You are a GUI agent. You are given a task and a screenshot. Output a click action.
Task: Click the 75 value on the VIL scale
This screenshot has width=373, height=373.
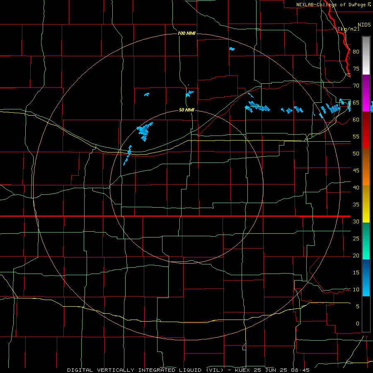356,68
